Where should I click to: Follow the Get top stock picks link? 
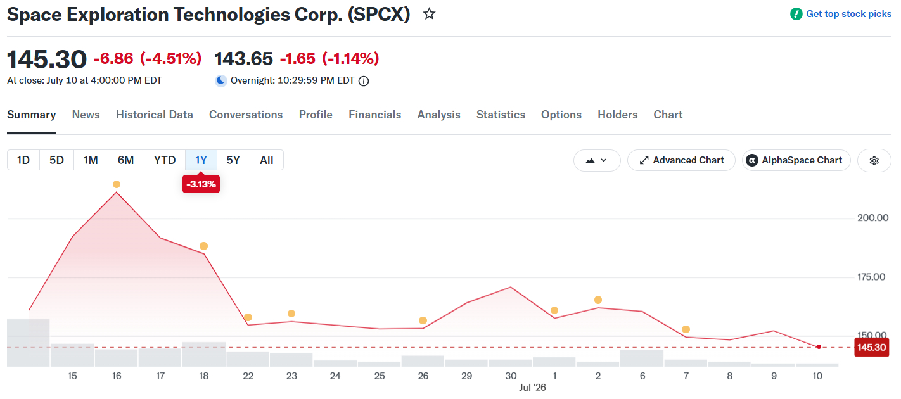(848, 14)
